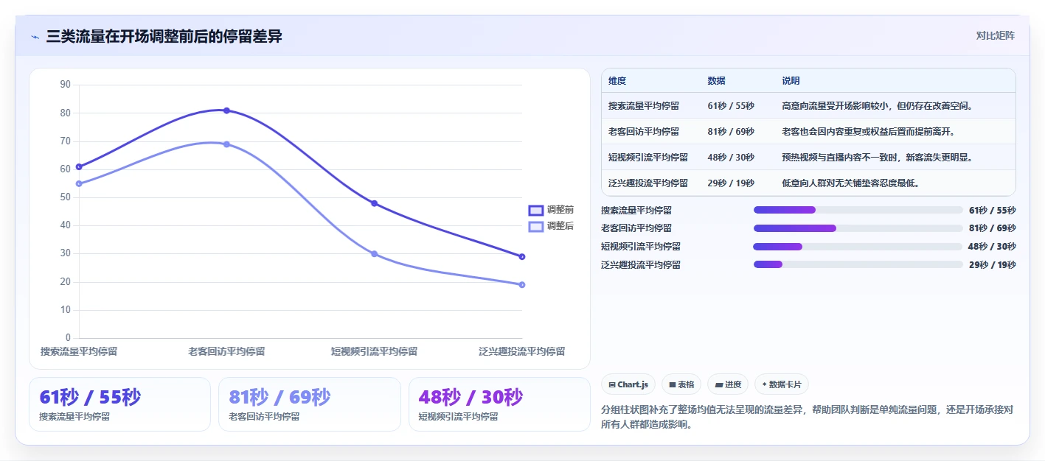
Task: Click the 81秒 / 69秒 value beside the progress bar
Action: click(992, 228)
